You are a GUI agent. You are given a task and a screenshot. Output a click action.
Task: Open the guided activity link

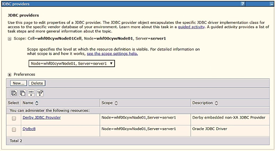[x=191, y=27]
